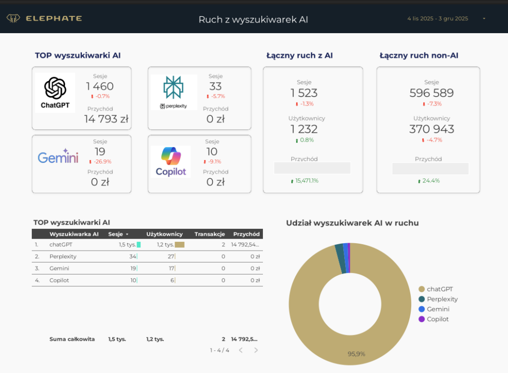Click the Gemini legend color dot

coord(422,309)
